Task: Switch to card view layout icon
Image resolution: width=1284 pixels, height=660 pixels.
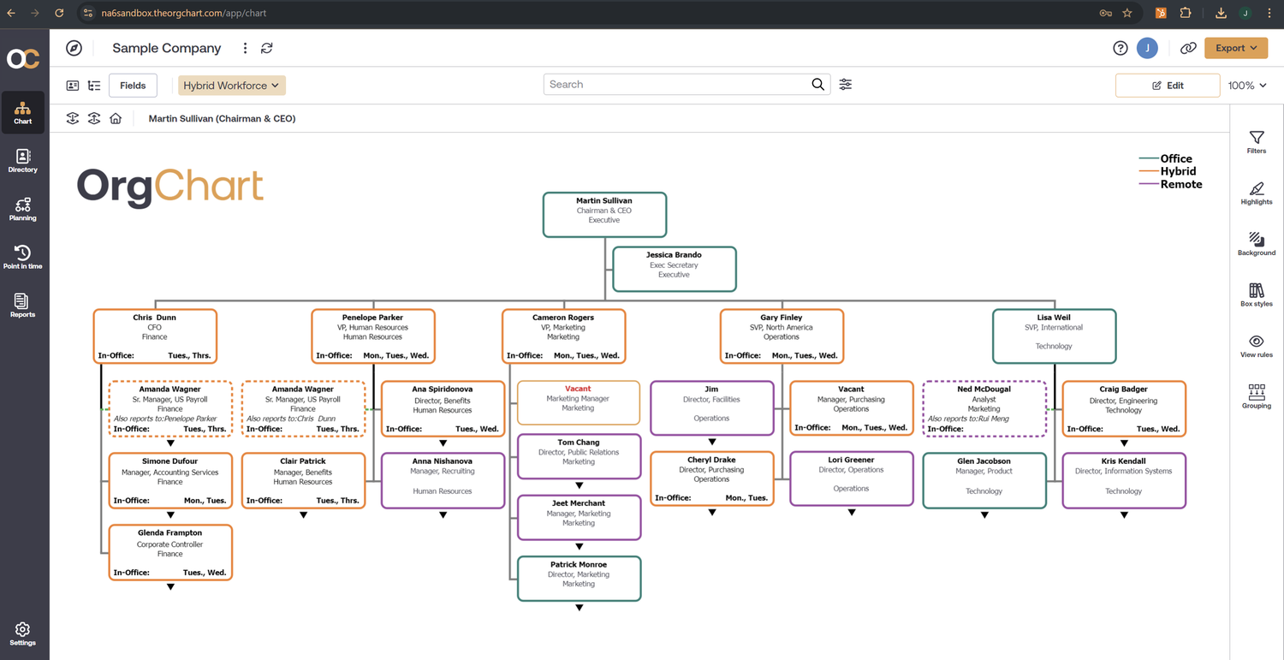Action: [x=73, y=86]
